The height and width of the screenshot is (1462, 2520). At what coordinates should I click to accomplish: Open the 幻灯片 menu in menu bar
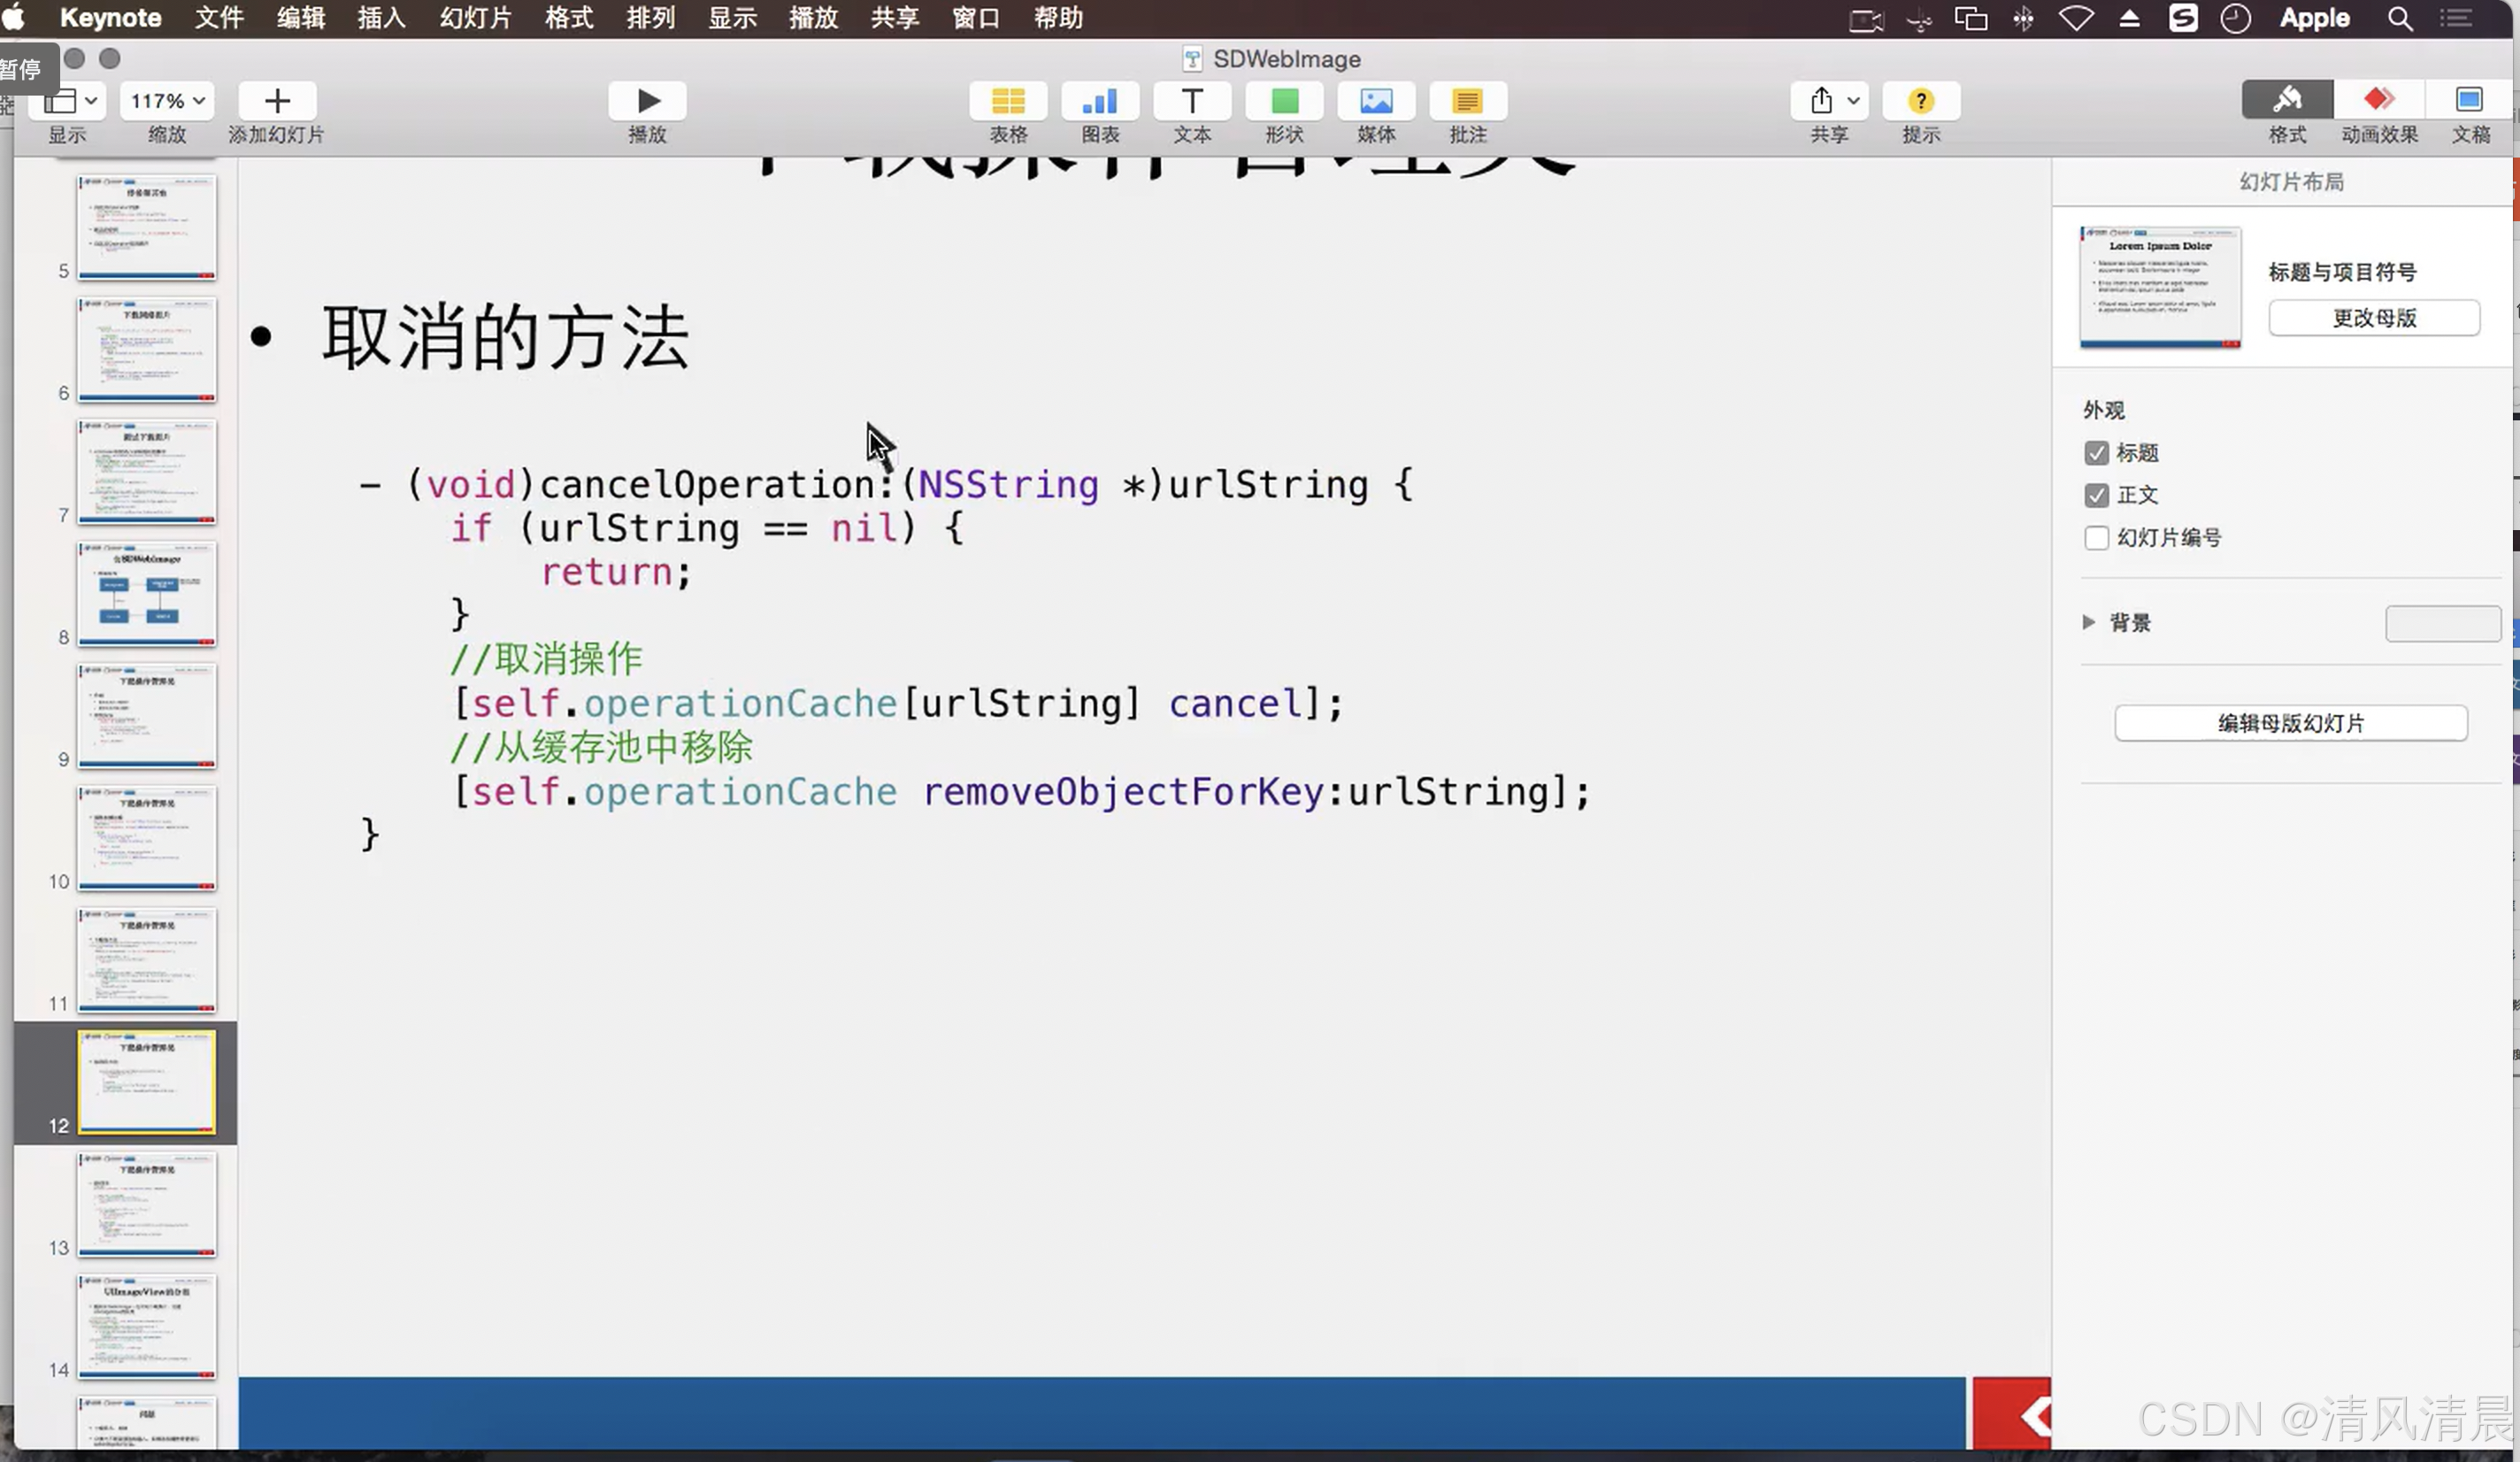click(475, 18)
